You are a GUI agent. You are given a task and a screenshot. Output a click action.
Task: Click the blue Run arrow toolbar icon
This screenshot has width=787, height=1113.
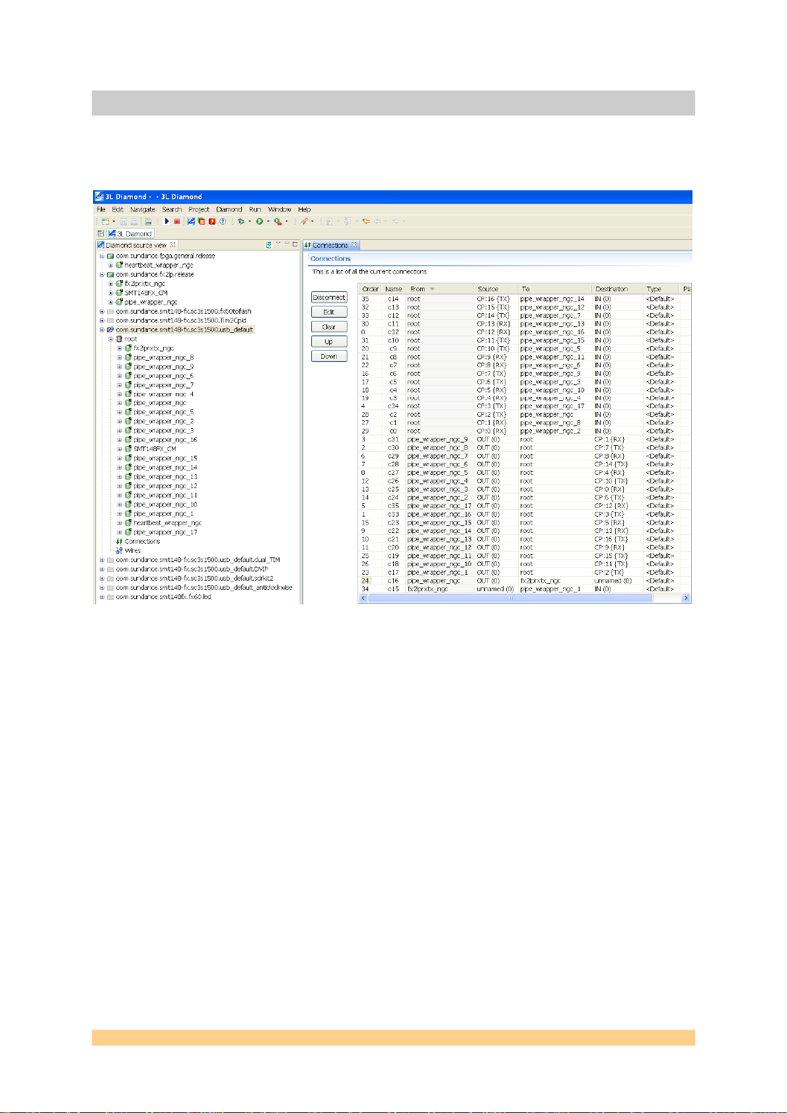click(167, 221)
